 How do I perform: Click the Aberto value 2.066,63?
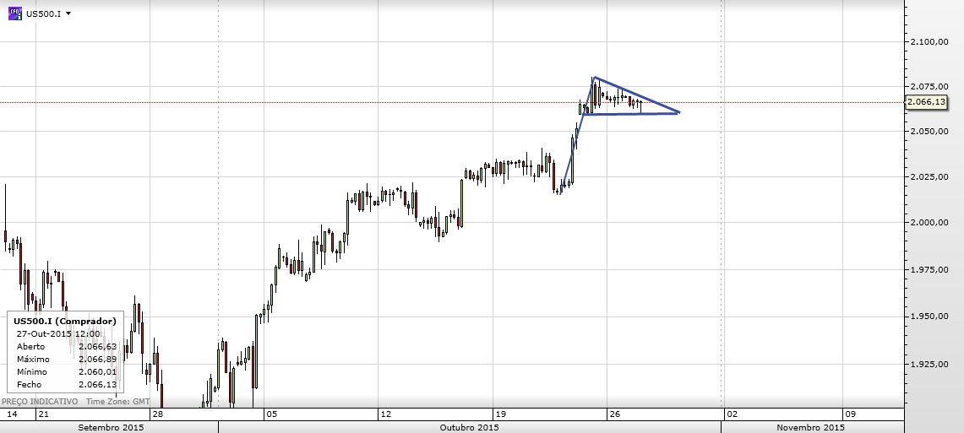point(98,346)
